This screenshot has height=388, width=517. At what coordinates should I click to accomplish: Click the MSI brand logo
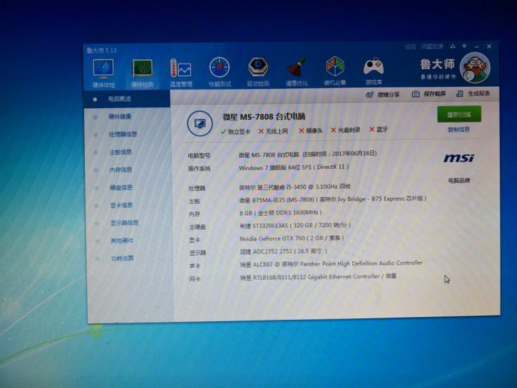pos(458,159)
